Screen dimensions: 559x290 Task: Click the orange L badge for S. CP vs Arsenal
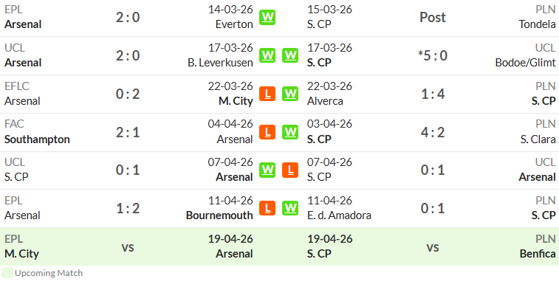pos(290,170)
